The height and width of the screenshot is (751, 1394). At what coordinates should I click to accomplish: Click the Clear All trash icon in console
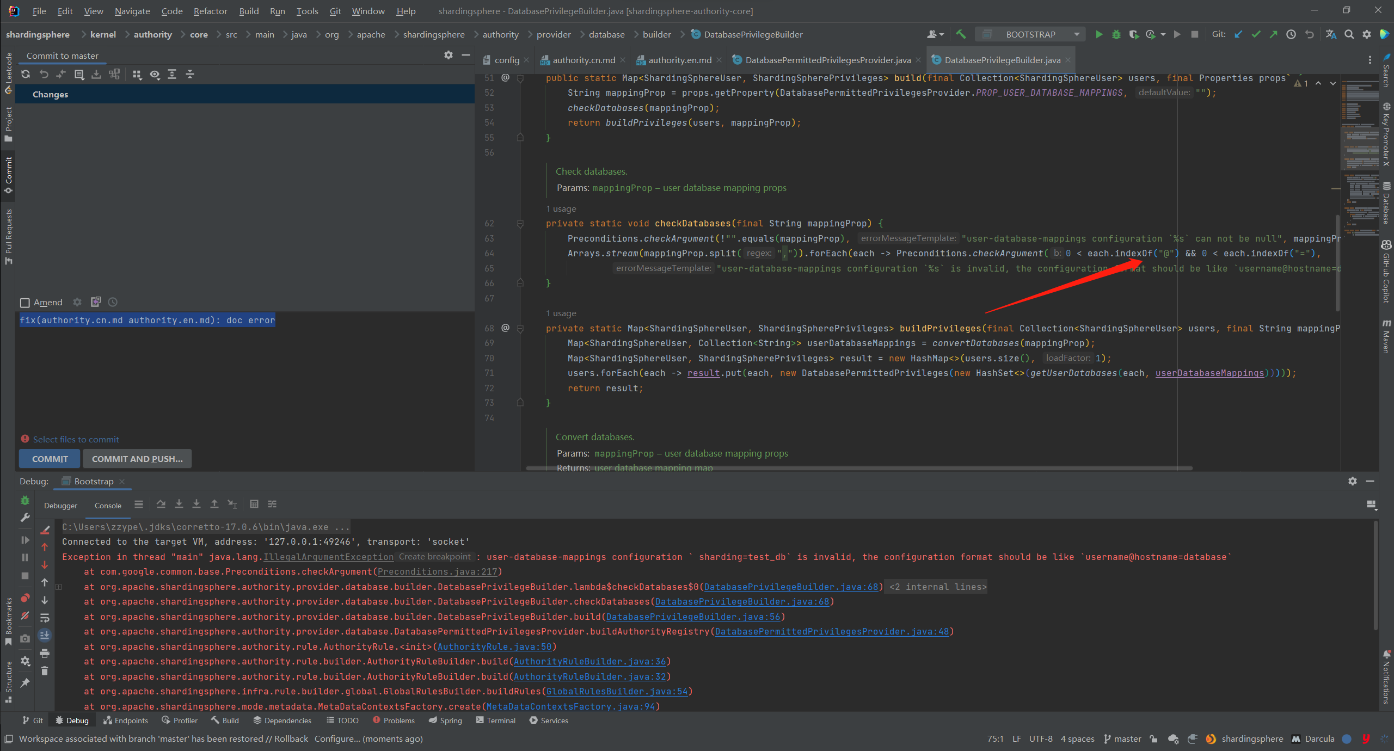coord(45,671)
